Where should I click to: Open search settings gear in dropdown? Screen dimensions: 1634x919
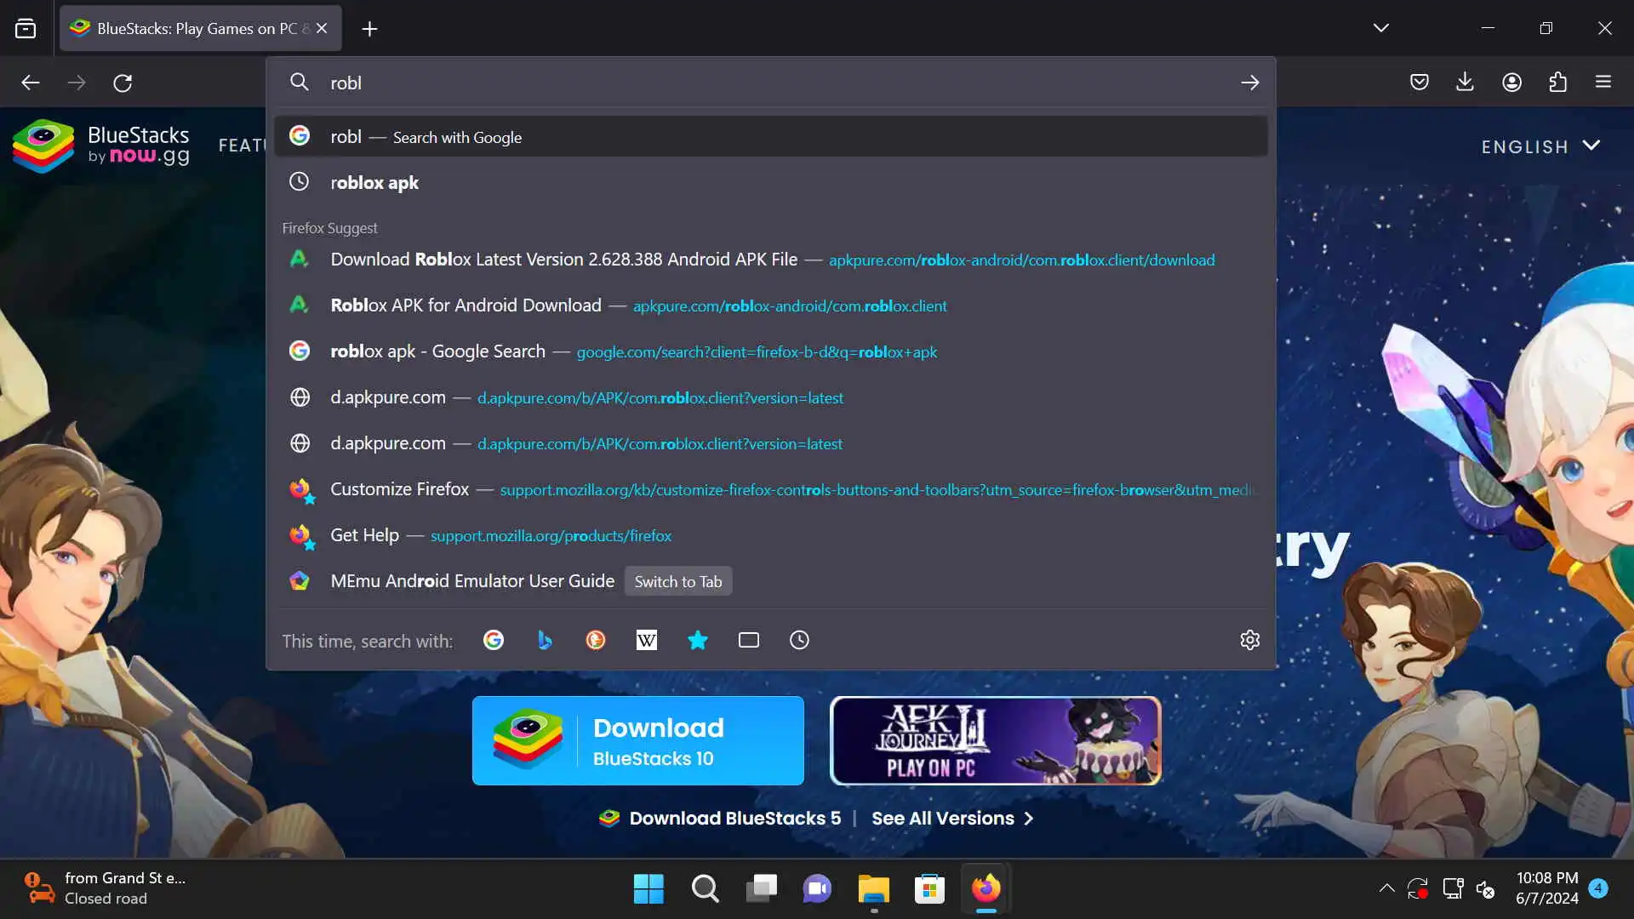[1249, 640]
